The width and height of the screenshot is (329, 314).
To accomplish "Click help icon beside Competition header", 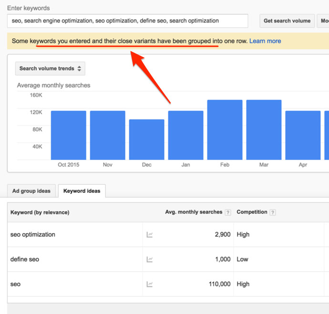I will 273,212.
